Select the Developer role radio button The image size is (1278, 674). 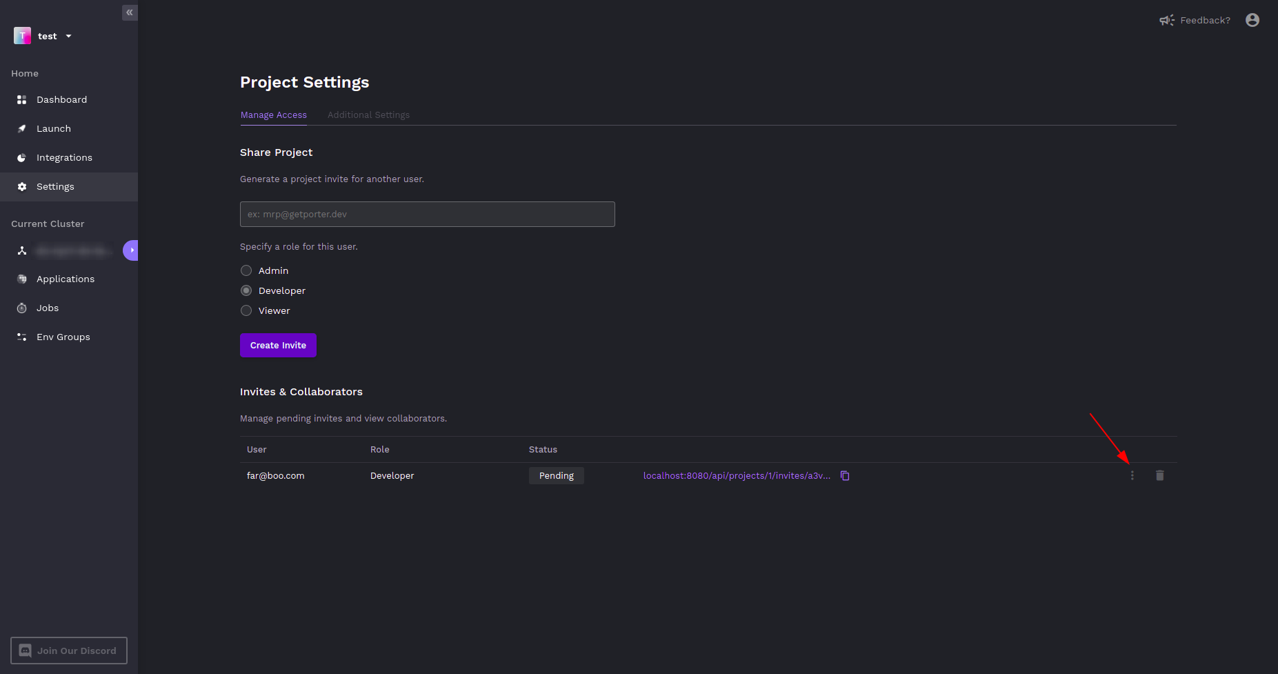point(246,291)
